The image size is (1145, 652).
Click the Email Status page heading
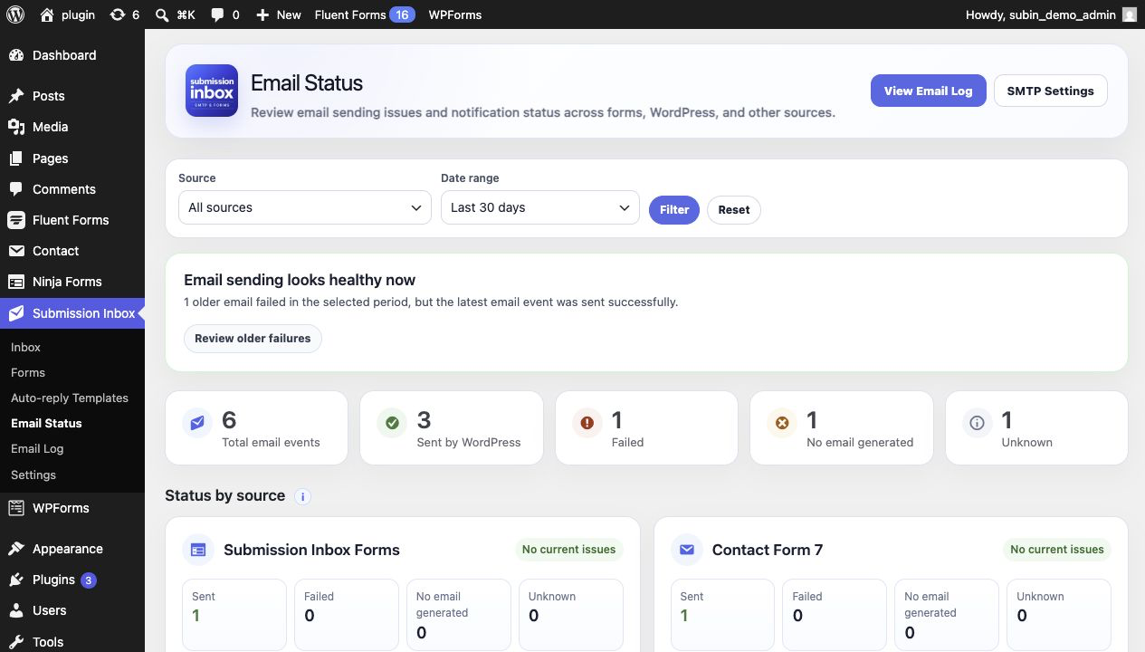[307, 83]
